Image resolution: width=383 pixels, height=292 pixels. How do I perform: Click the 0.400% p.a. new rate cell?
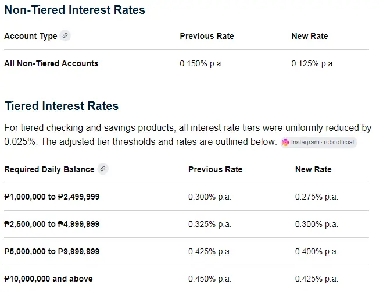(317, 251)
